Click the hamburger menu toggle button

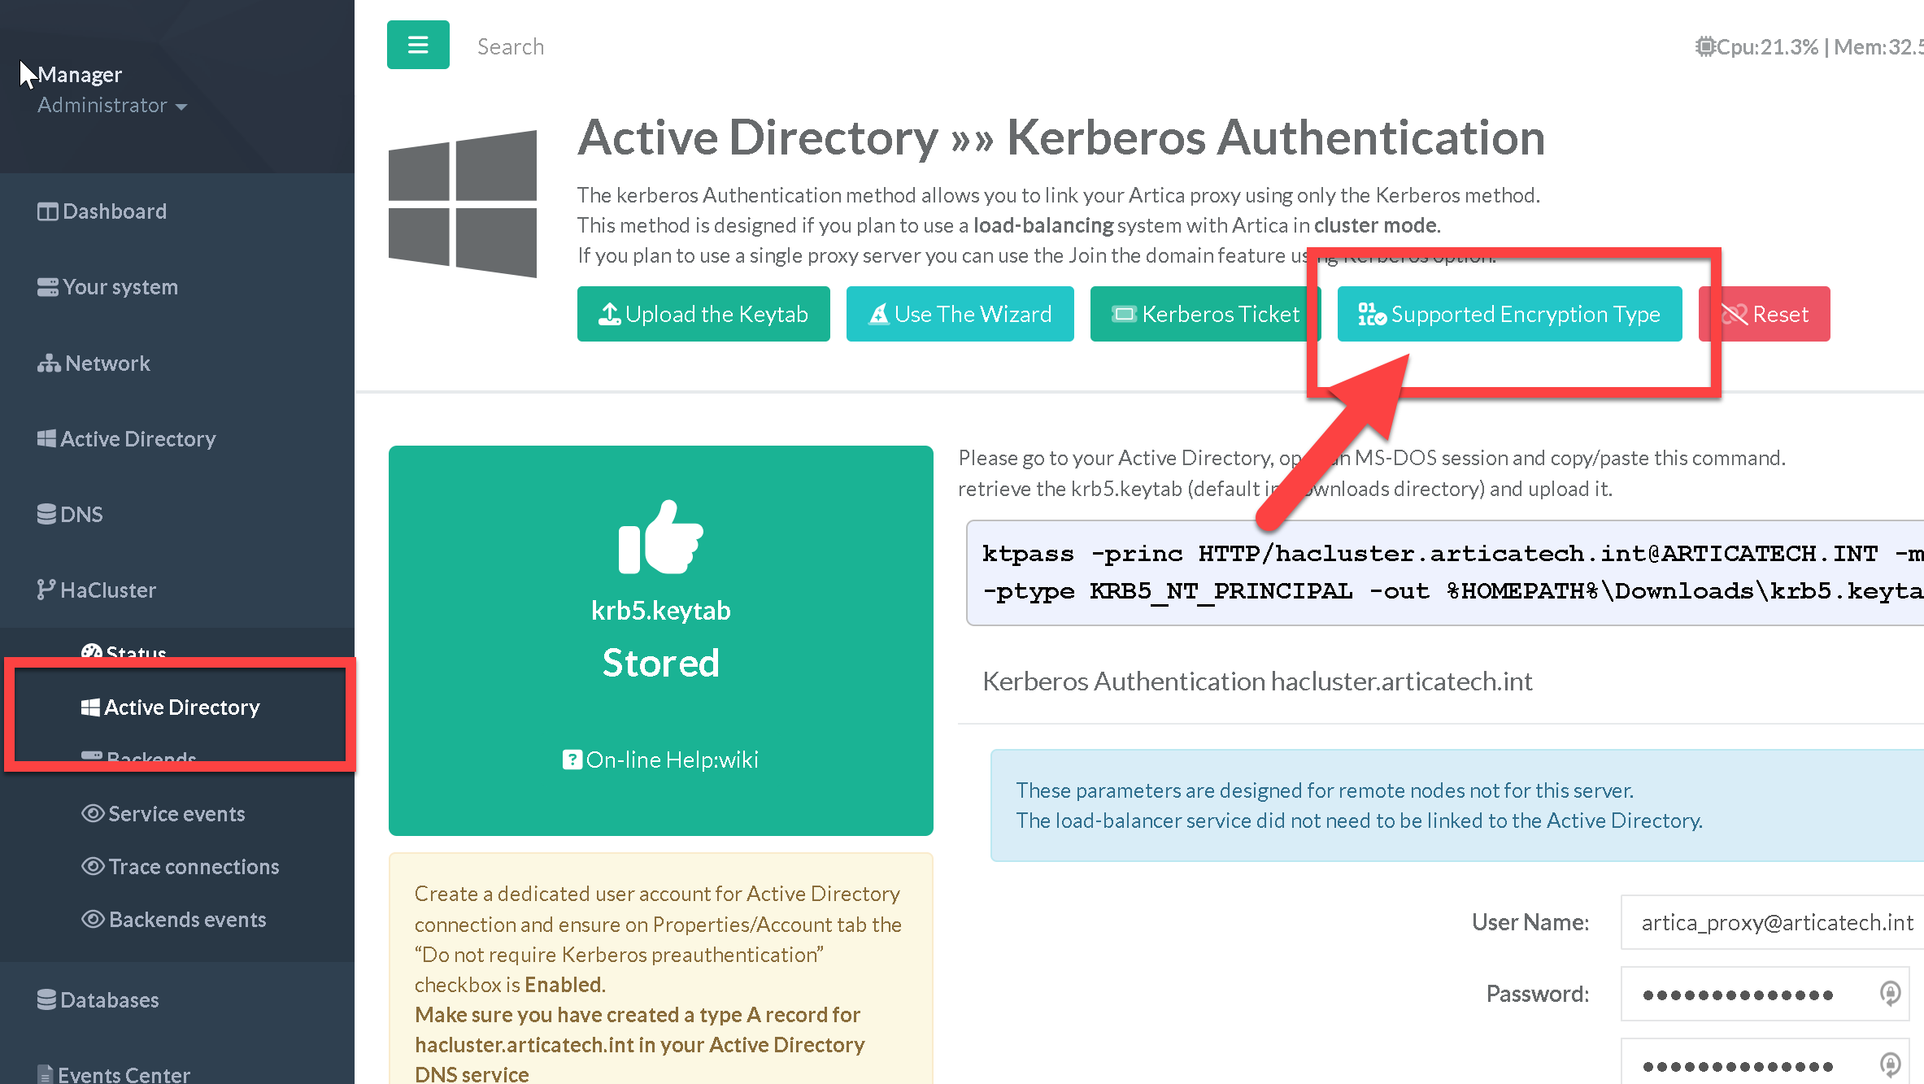418,46
